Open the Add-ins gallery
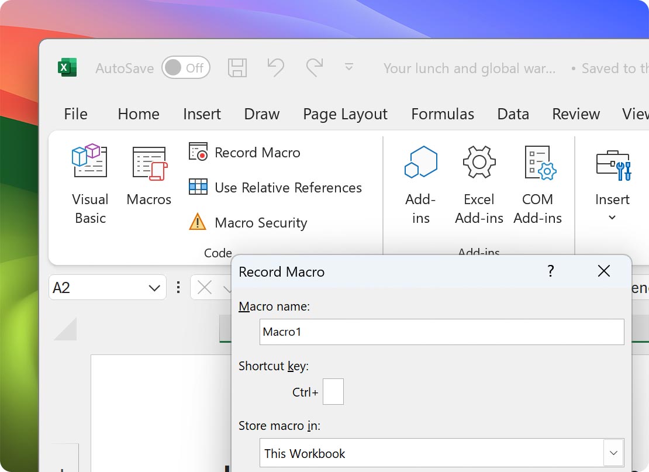Screen dimensions: 649x472 pos(420,184)
